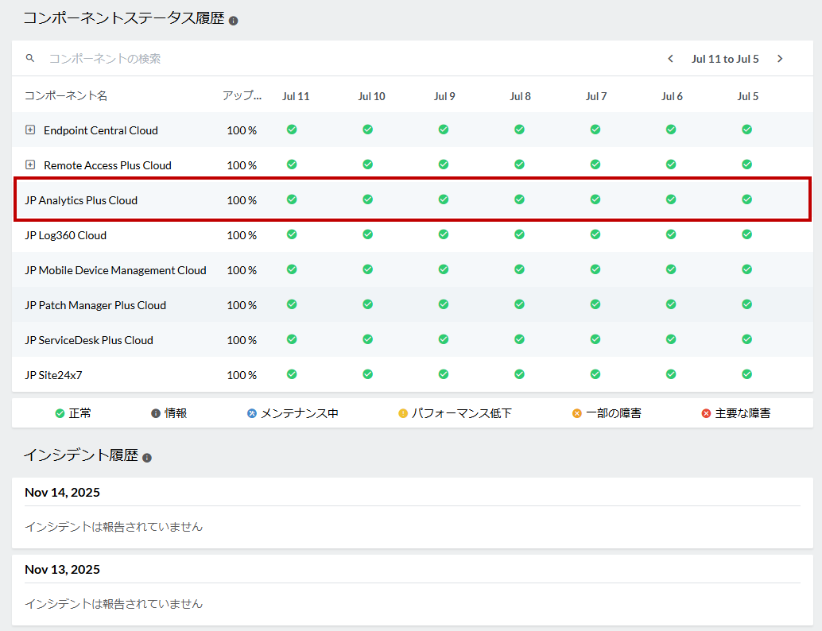Viewport: 822px width, 631px height.
Task: Click JP Site24x7 100 % uptime value
Action: [x=242, y=375]
